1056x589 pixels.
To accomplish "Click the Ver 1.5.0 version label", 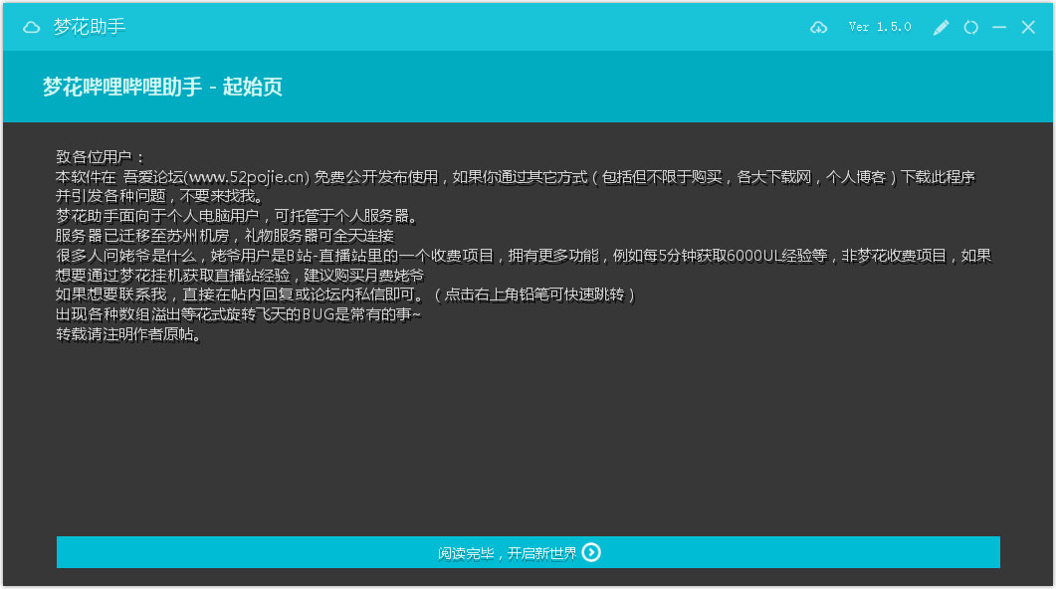I will point(880,27).
